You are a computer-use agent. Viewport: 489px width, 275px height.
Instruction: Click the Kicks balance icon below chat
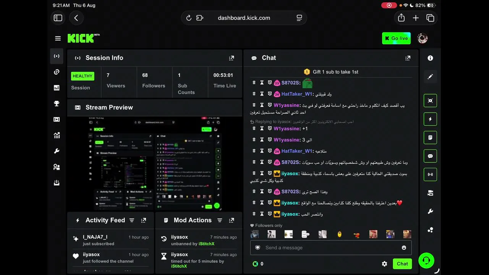[x=255, y=264]
